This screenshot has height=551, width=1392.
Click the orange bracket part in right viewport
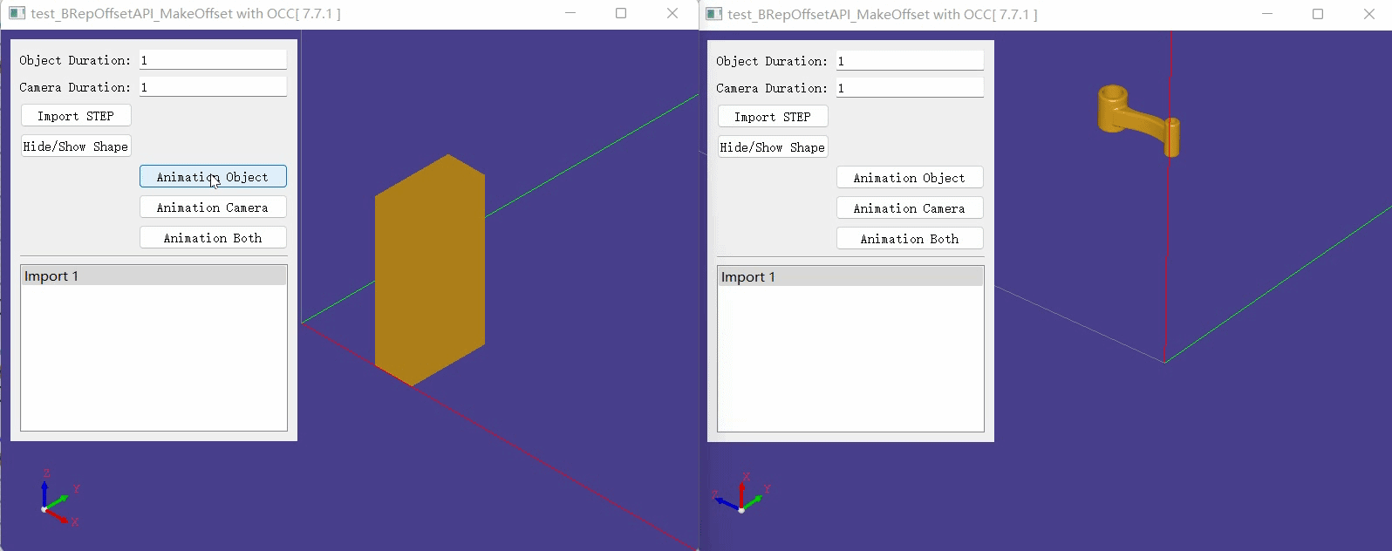[1138, 120]
